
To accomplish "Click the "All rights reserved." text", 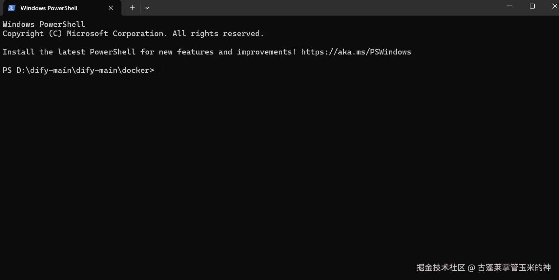I will point(218,33).
